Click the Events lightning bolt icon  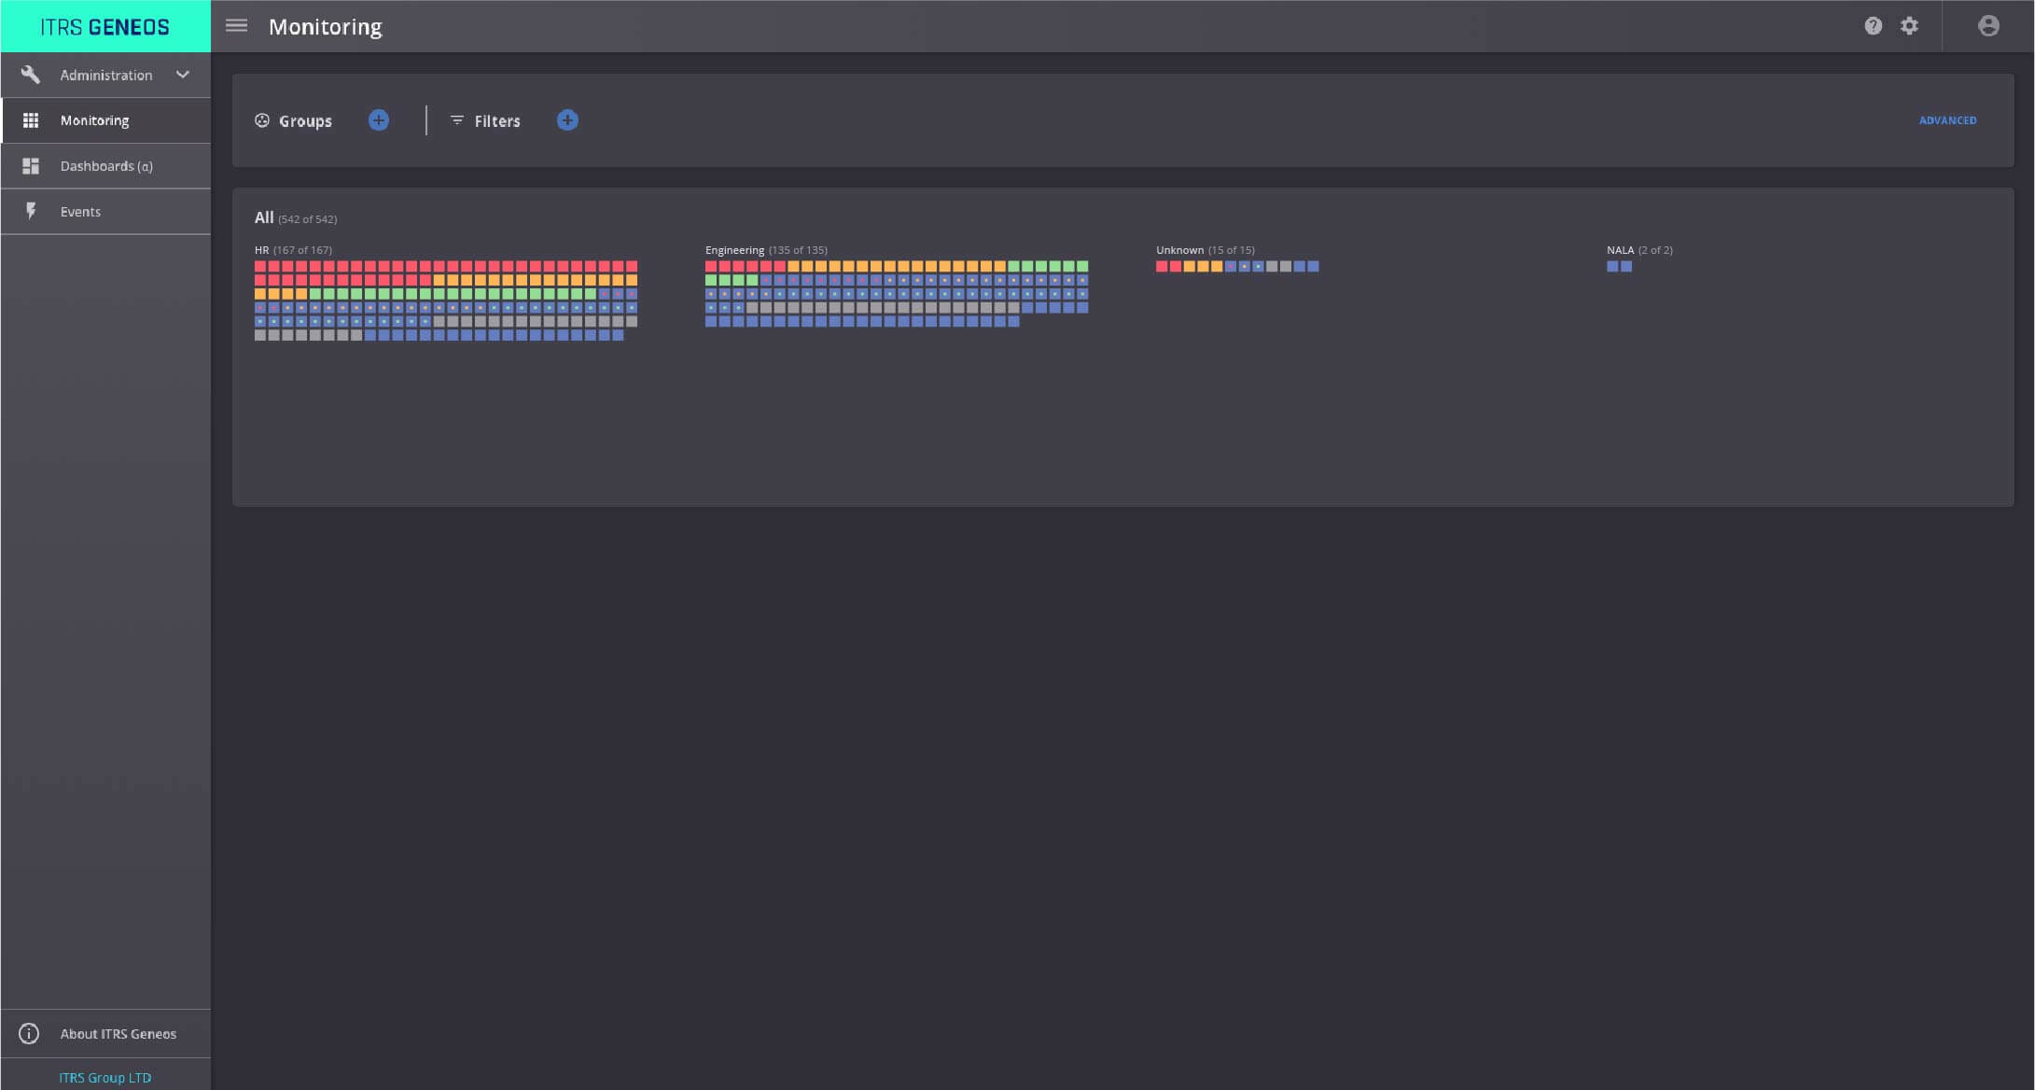pos(32,211)
